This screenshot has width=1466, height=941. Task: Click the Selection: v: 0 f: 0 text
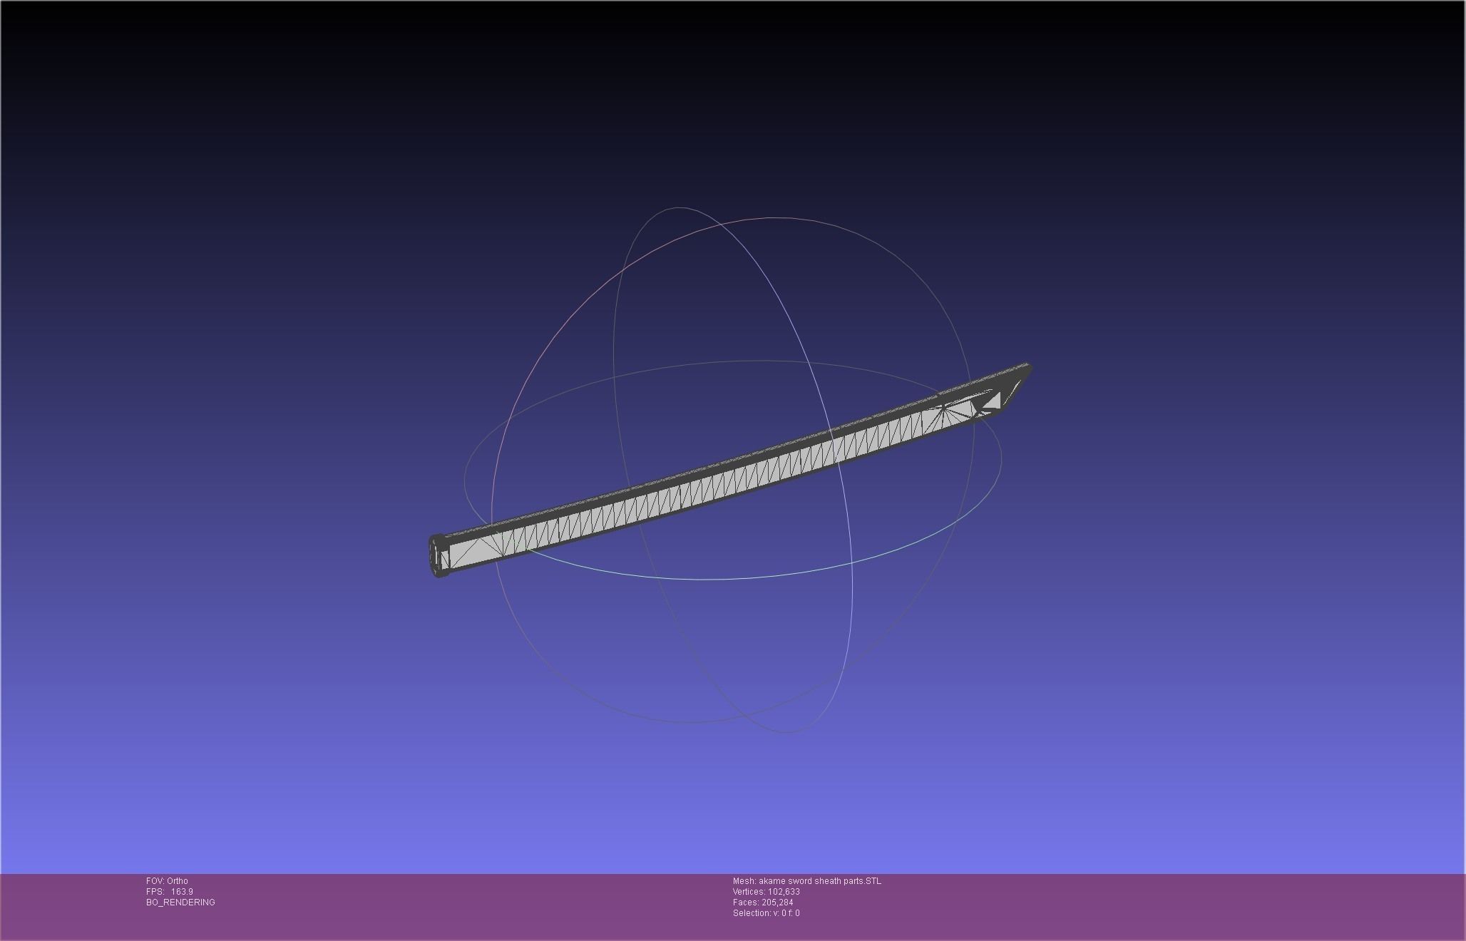pos(767,913)
